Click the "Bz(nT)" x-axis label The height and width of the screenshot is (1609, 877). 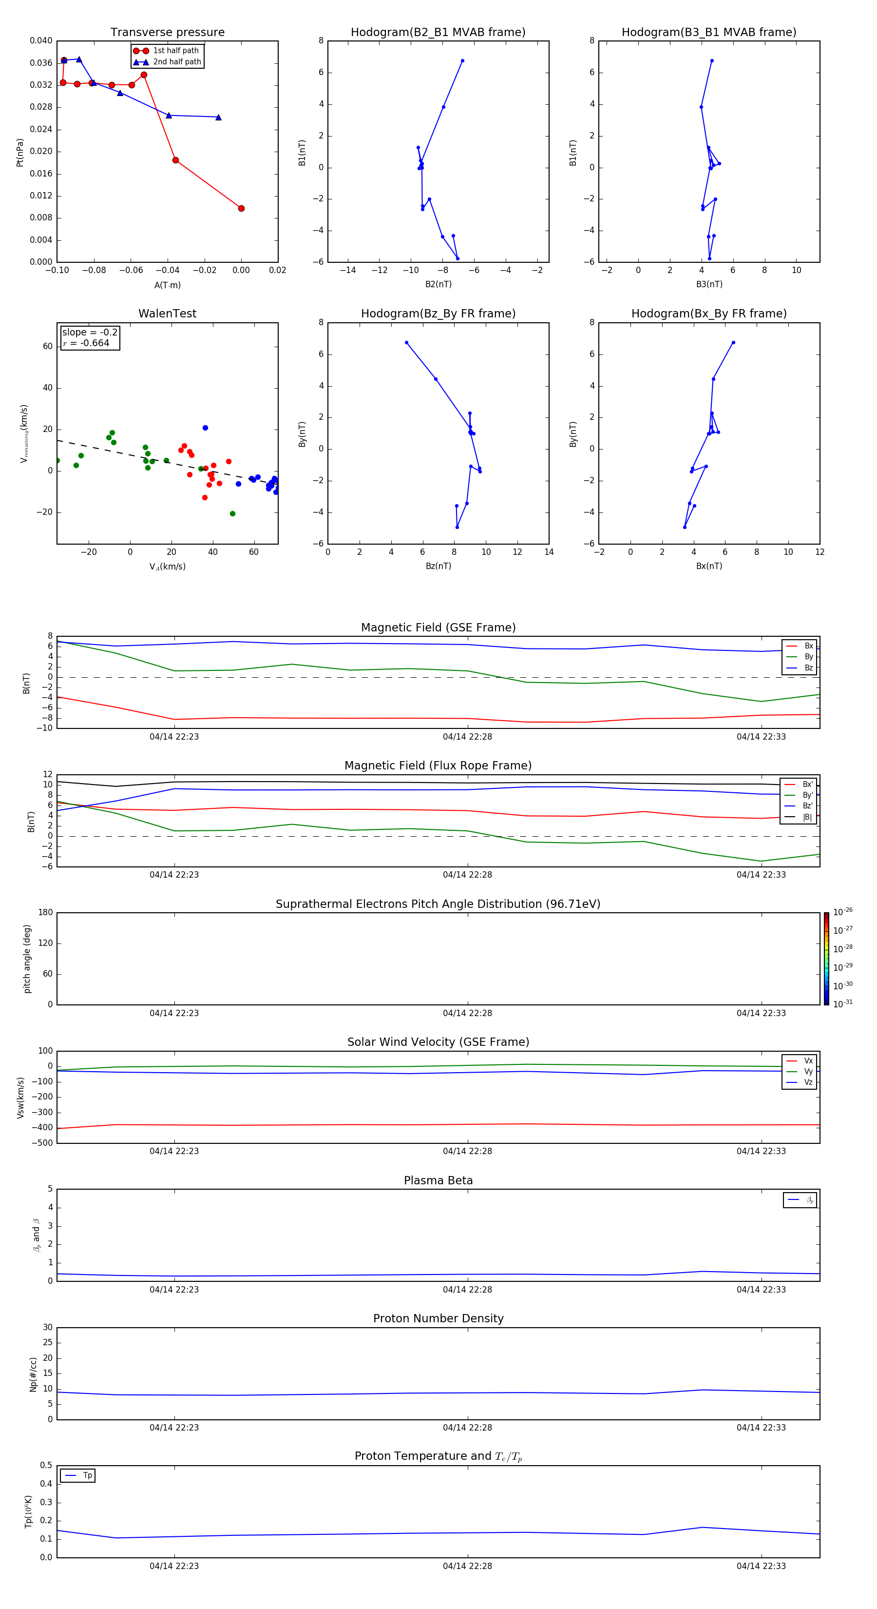[438, 566]
